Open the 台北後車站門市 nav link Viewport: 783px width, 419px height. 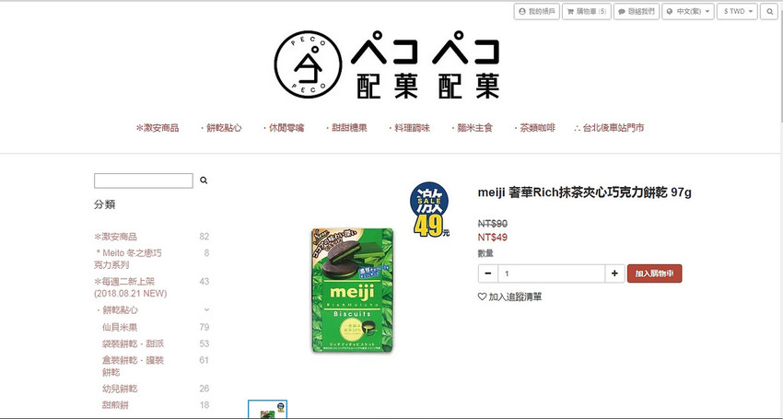[x=609, y=128]
